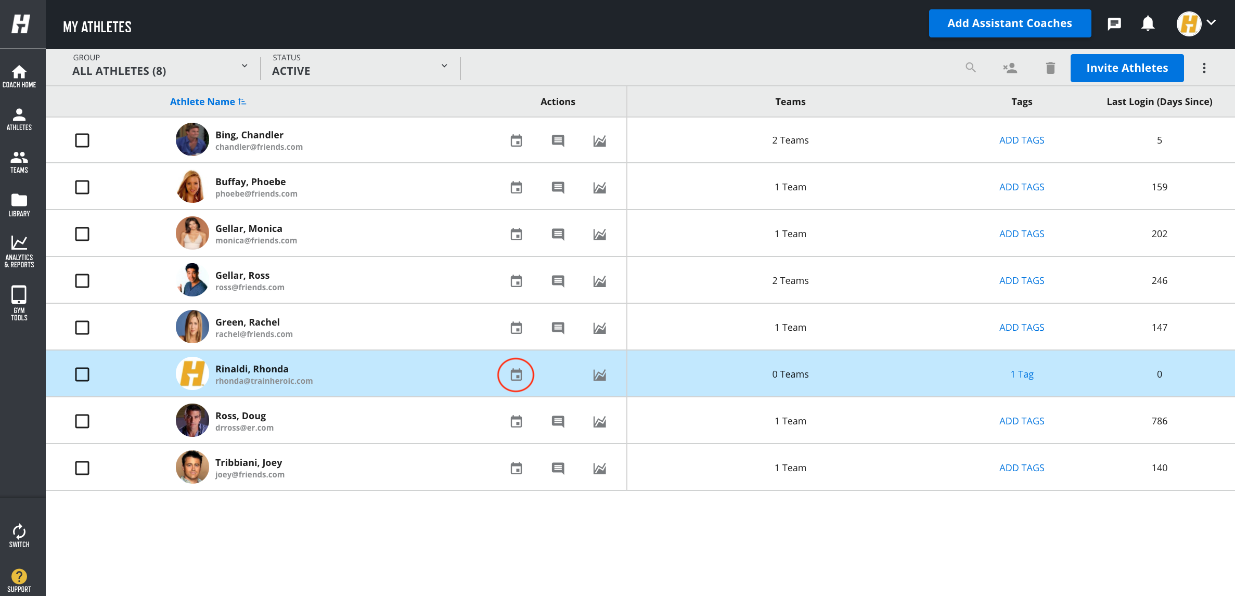Select checkbox for Gellar, Monica

point(82,234)
